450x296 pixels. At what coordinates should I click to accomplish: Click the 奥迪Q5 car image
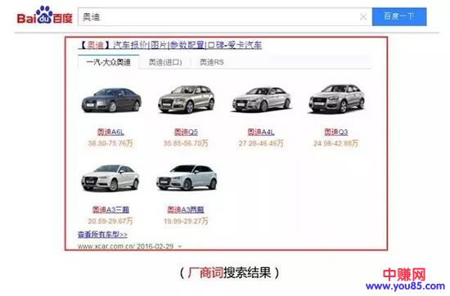(187, 99)
